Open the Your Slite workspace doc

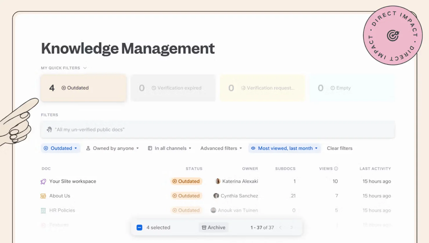tap(73, 181)
